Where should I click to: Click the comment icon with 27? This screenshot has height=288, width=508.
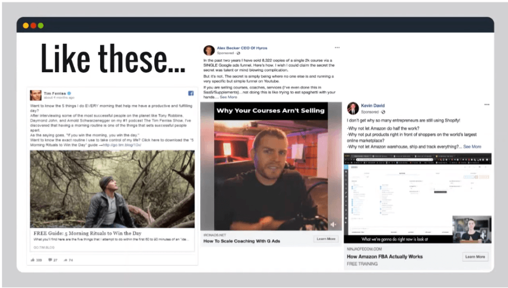pos(50,260)
